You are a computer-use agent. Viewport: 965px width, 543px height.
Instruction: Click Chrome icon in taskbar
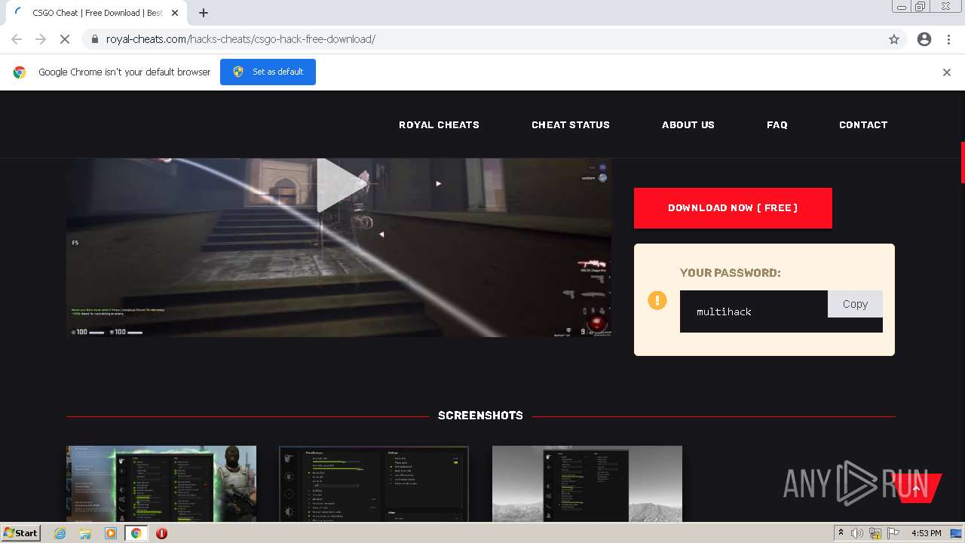pyautogui.click(x=136, y=533)
